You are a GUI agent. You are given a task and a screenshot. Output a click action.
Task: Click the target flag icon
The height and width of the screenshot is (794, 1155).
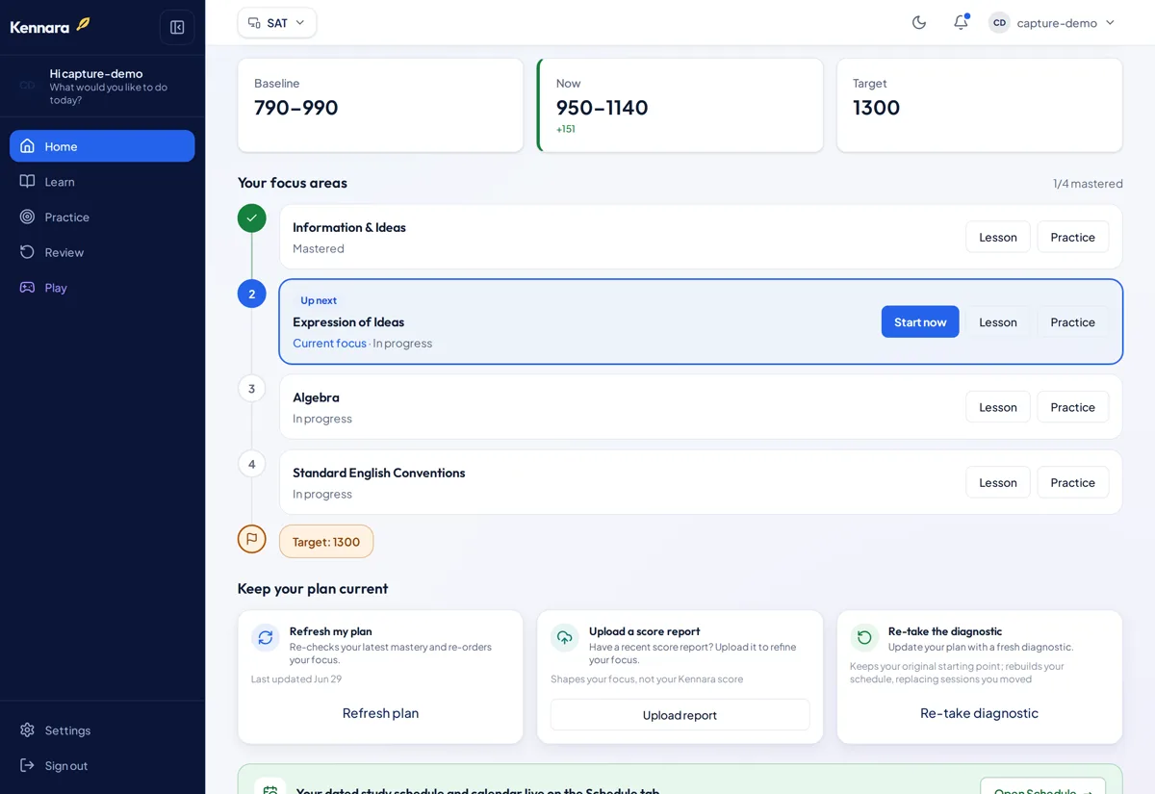(x=252, y=539)
